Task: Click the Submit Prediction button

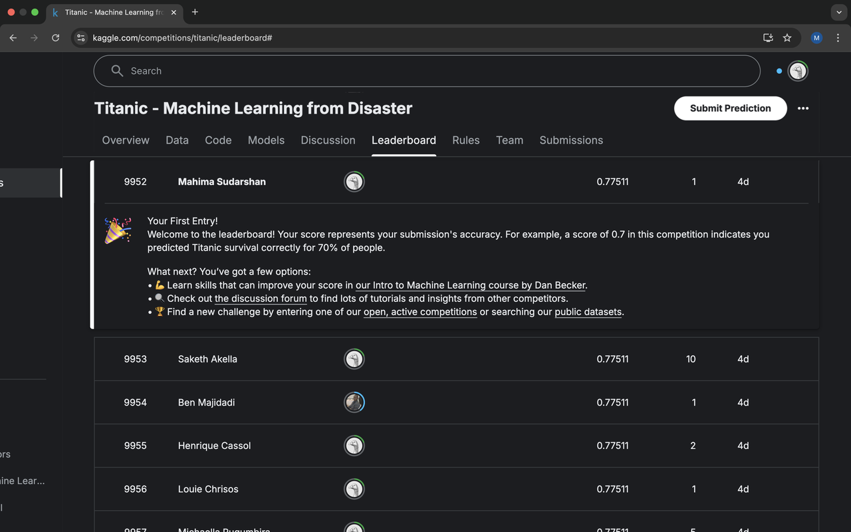Action: click(x=731, y=108)
